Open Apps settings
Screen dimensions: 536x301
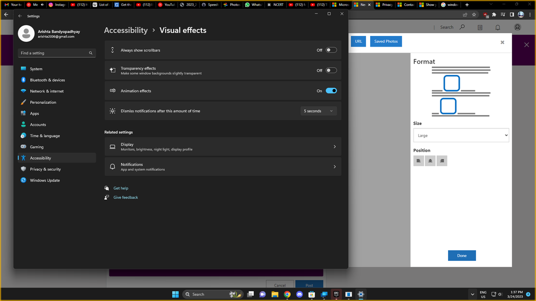[x=57, y=114]
